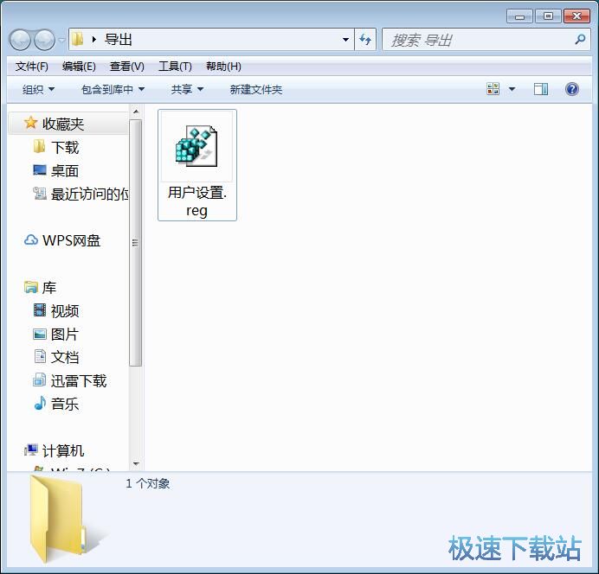The image size is (599, 574).
Task: Click the 音乐 note icon
Action: click(x=40, y=403)
